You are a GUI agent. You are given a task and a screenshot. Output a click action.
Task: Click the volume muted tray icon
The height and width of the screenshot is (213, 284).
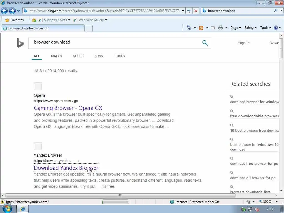tap(257, 209)
